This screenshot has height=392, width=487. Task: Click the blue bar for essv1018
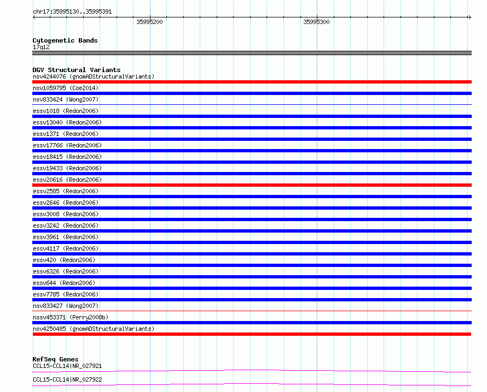coord(252,116)
